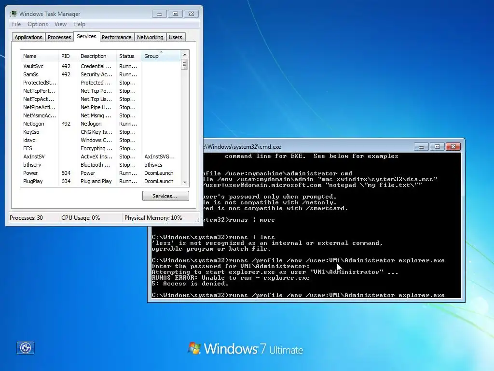The height and width of the screenshot is (371, 494).
Task: Select the NetPipeActi... service row
Action: click(100, 107)
